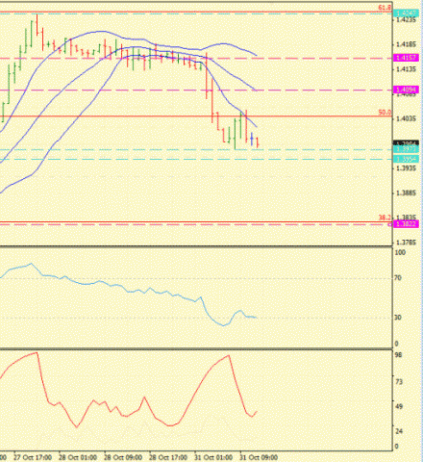Click the 1.3935 price axis label
423x462 pixels.
[x=407, y=168]
